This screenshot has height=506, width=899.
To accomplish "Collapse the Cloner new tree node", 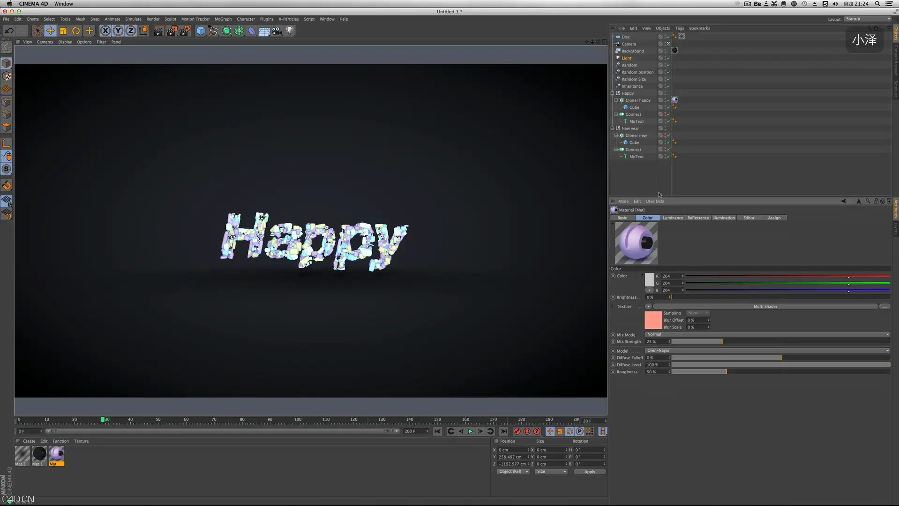I will pyautogui.click(x=616, y=136).
